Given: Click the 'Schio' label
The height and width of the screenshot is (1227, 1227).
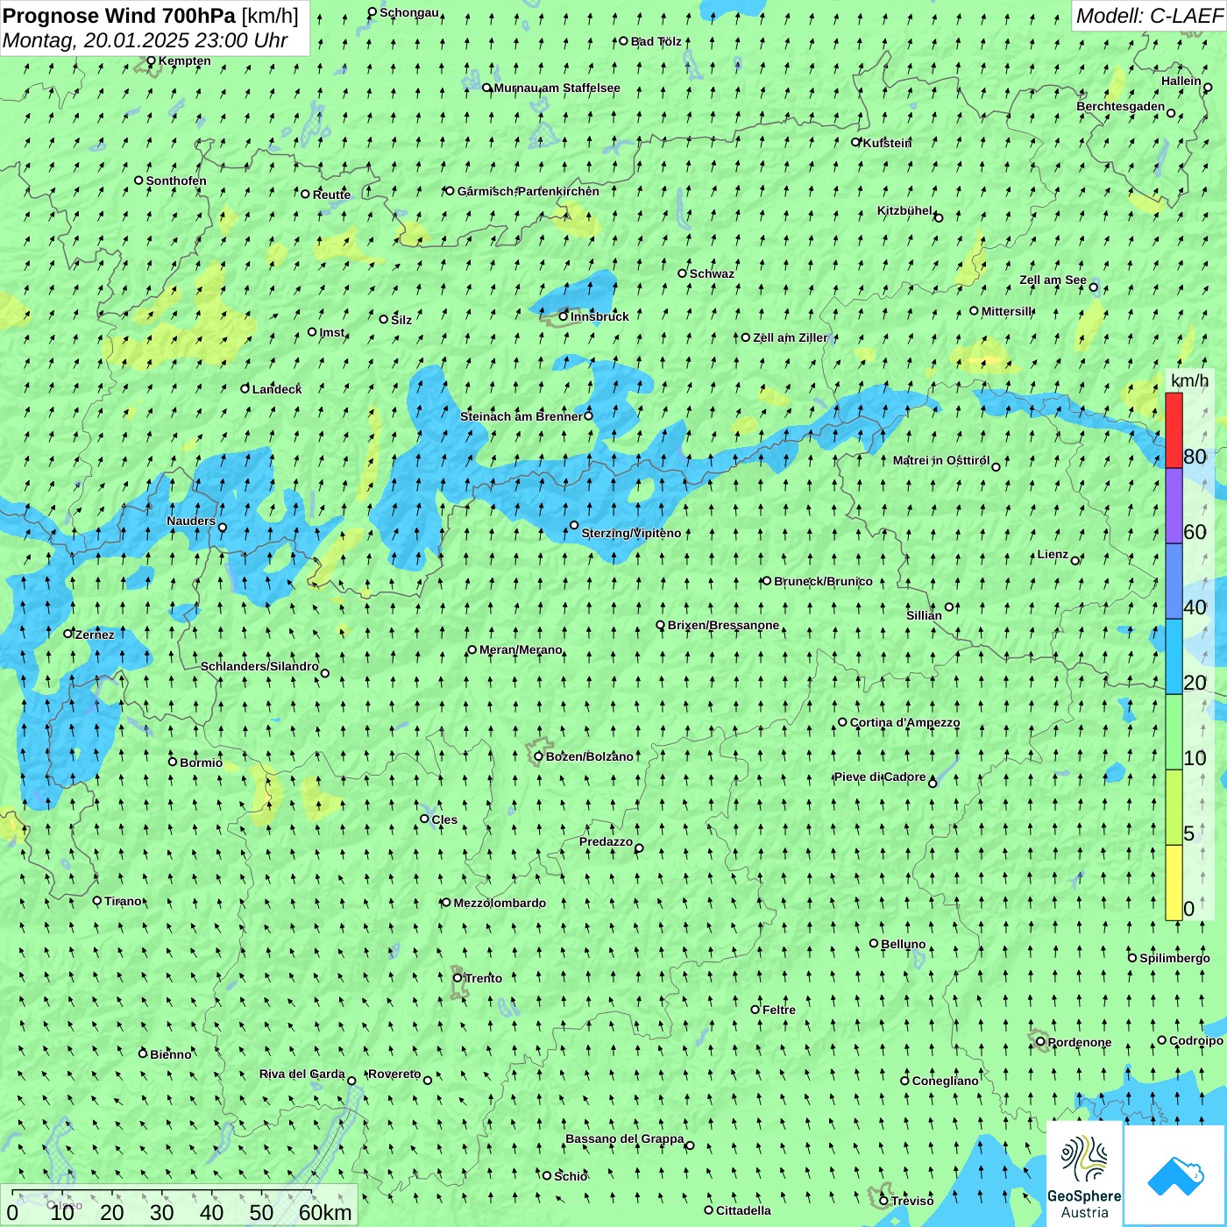Looking at the screenshot, I should click(x=571, y=1176).
